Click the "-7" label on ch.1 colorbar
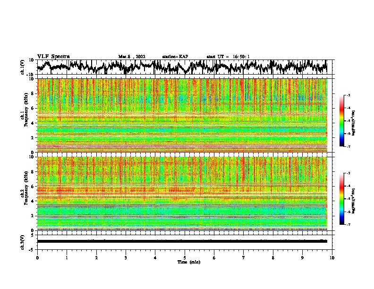This screenshot has height=289, width=374. [x=348, y=147]
